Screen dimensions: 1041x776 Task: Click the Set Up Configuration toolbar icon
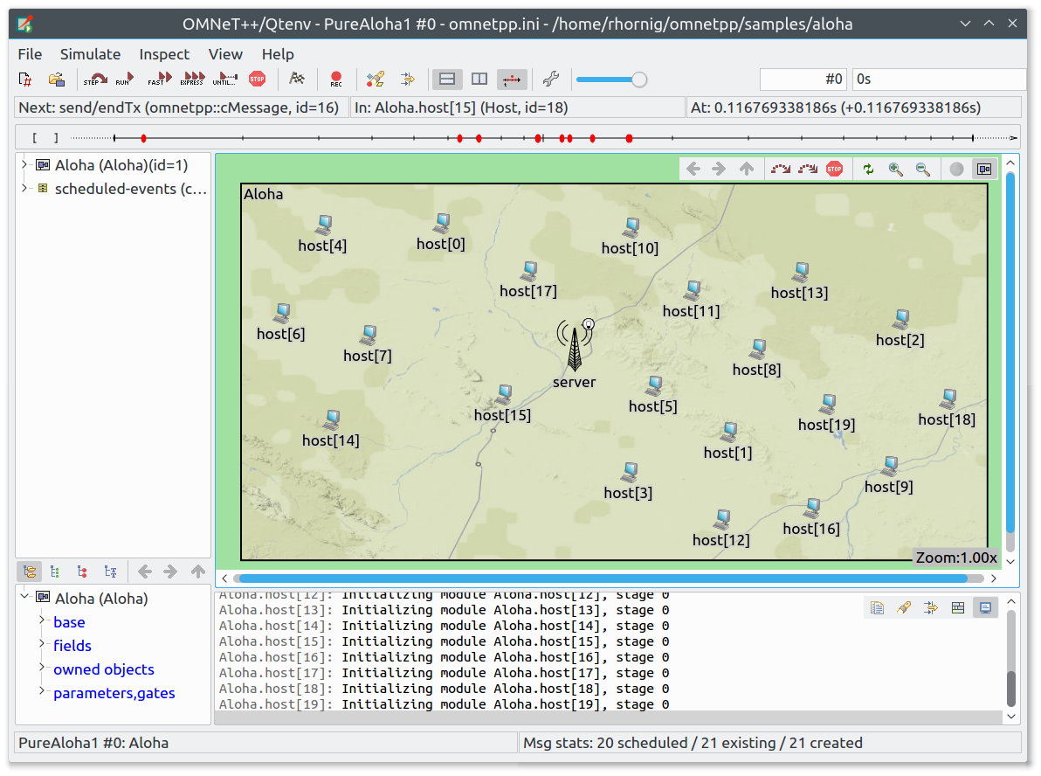[x=25, y=80]
